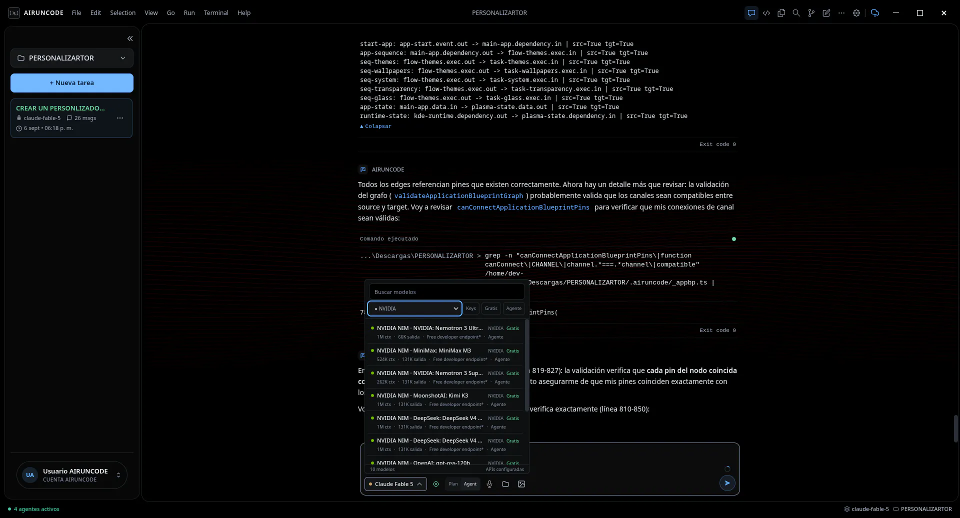Collapse the output with Colapsar
This screenshot has height=518, width=960.
pos(376,126)
